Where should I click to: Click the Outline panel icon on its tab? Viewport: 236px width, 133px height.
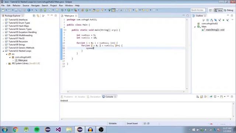[x=194, y=16]
